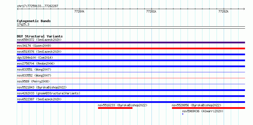Viewport: 253px width, 125px height.
Task: Select the red nsv5528856 variant bar
Action: pos(208,108)
